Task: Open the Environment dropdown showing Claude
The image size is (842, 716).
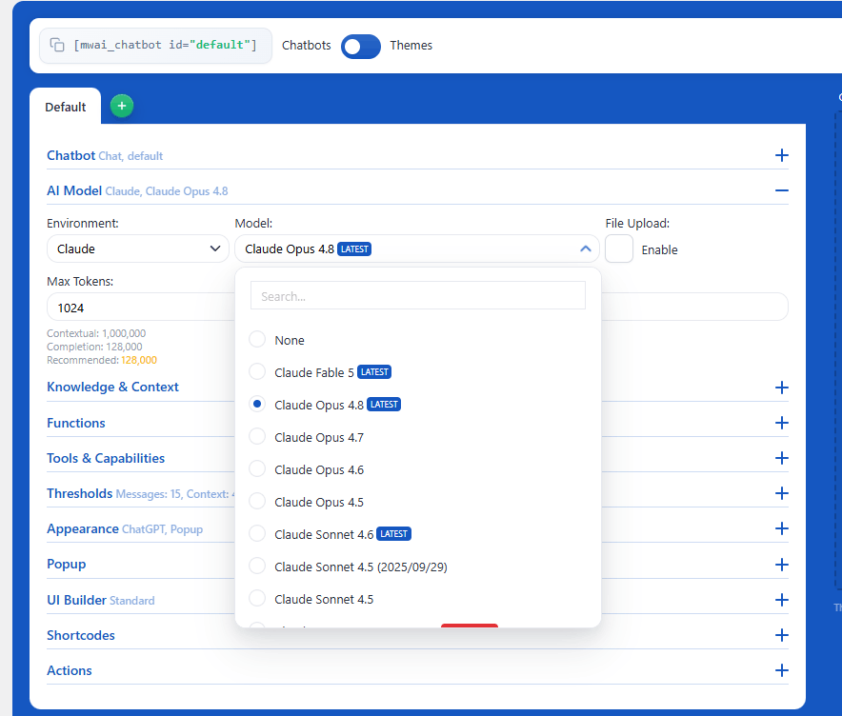Action: 138,249
